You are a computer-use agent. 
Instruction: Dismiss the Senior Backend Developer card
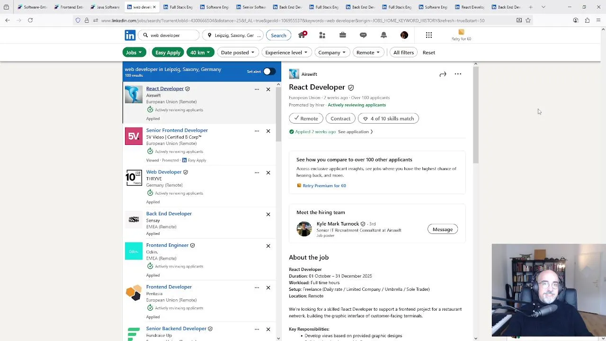coord(268,329)
